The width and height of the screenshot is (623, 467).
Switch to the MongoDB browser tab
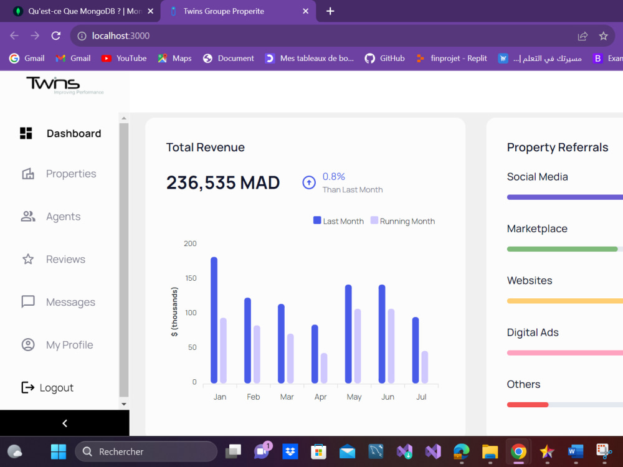tap(80, 11)
